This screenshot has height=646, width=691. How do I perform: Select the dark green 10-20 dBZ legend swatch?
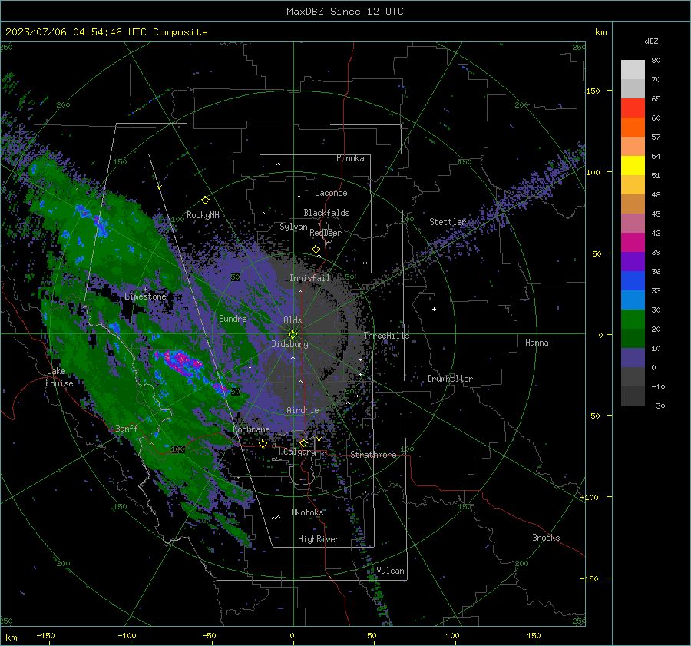tap(633, 338)
